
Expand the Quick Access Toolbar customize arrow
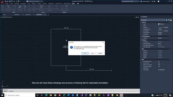point(43,1)
